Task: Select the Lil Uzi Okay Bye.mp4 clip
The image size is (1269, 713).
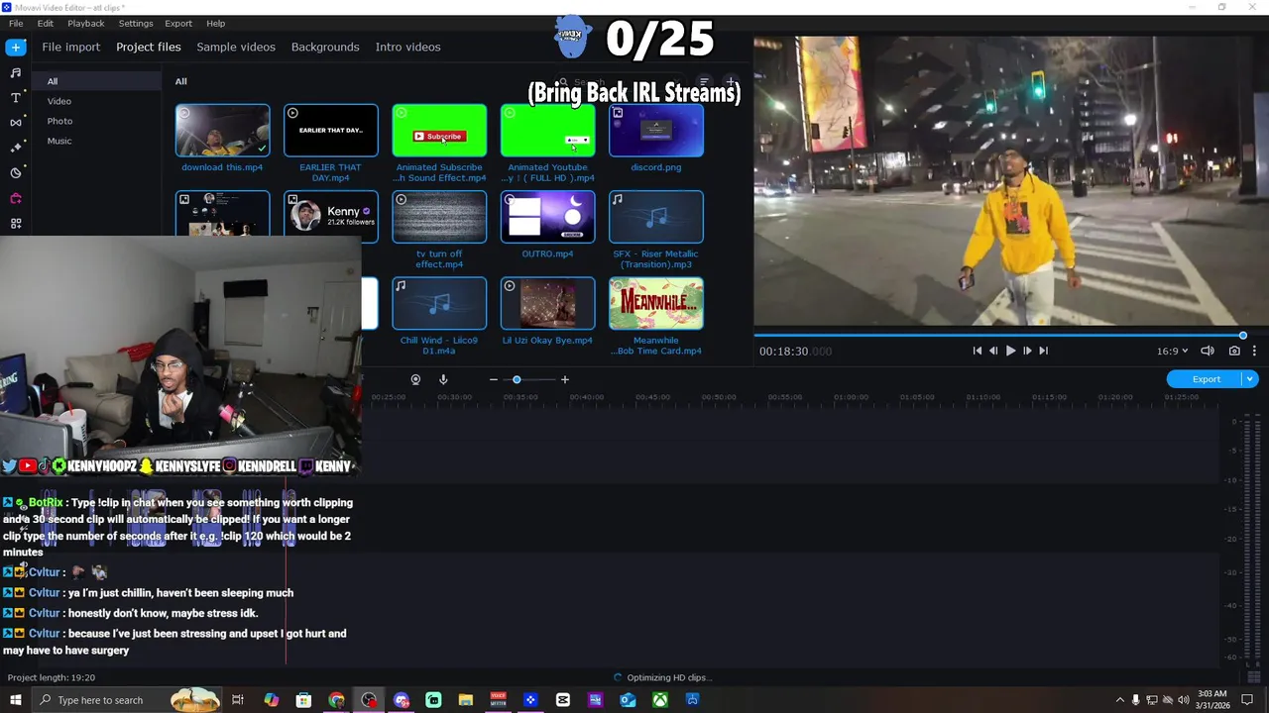Action: (547, 303)
